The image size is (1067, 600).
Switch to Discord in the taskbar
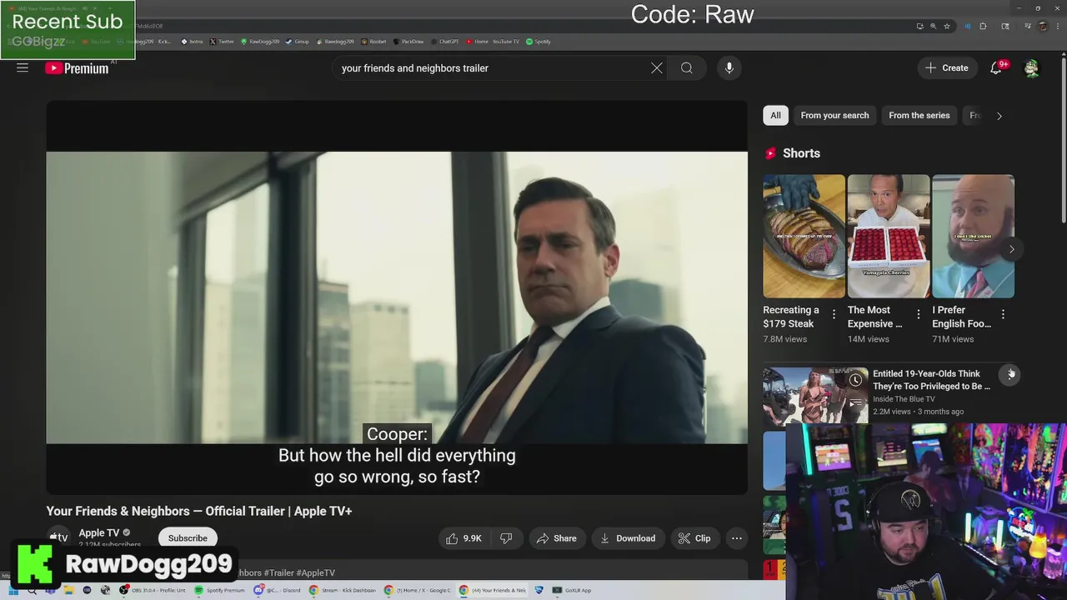[x=278, y=590]
